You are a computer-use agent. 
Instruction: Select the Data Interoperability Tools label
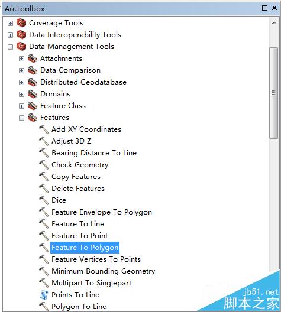pyautogui.click(x=75, y=35)
